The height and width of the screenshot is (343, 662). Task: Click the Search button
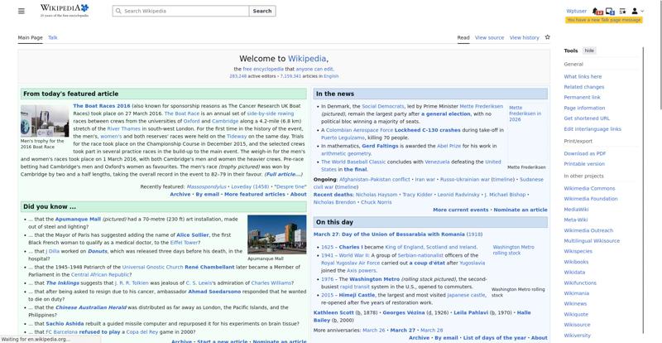(x=261, y=11)
